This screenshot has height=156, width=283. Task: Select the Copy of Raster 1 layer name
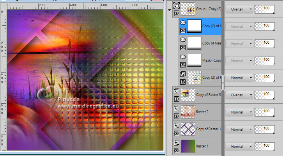[x=209, y=129]
